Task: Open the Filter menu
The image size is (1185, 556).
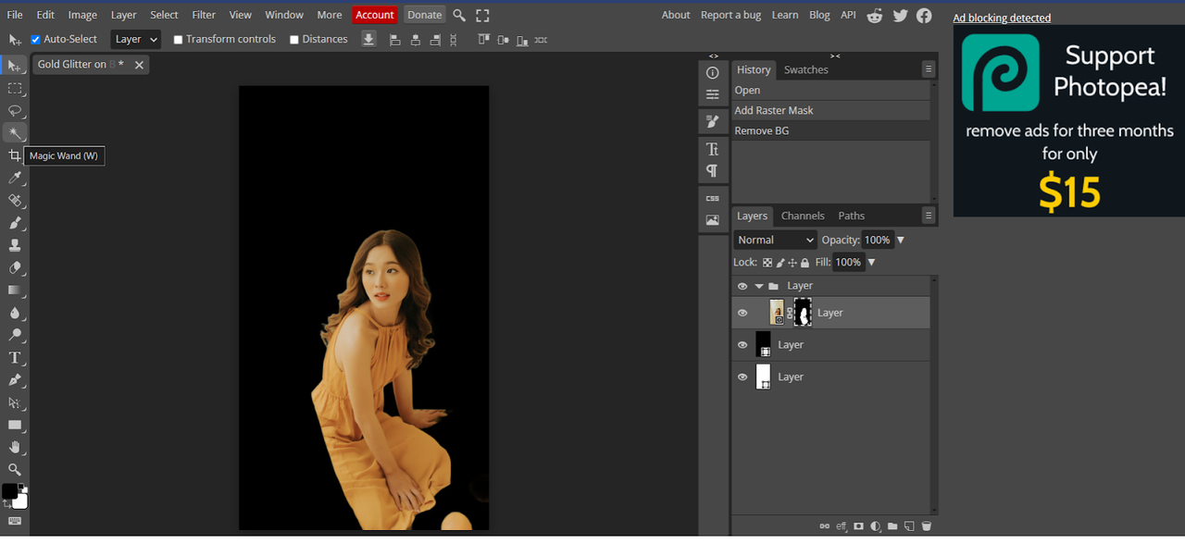Action: (x=204, y=15)
